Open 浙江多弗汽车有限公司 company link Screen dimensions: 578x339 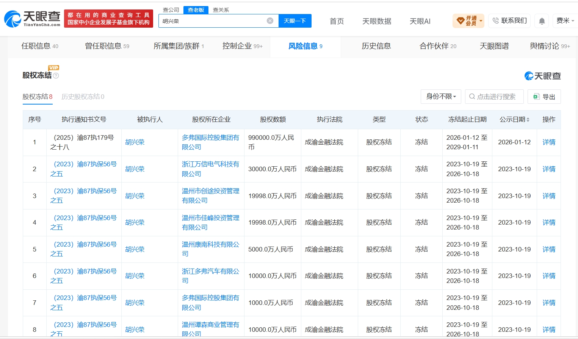210,276
